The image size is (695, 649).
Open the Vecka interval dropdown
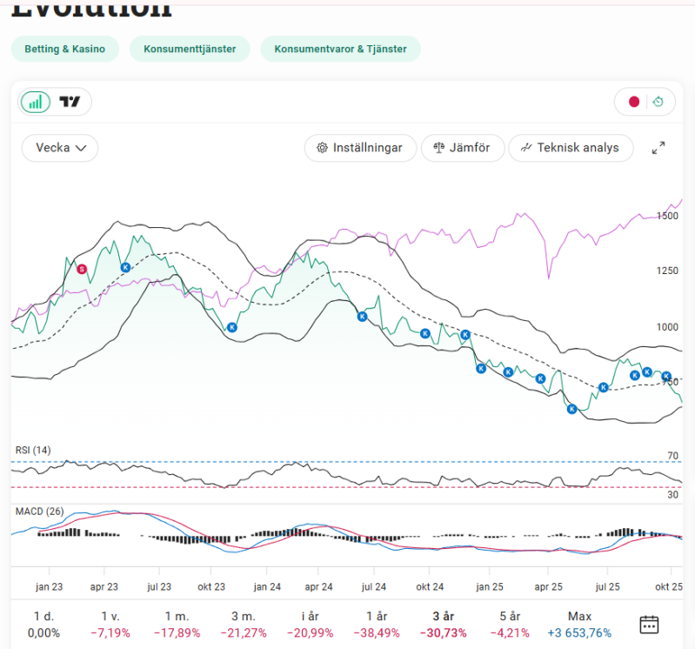pos(60,148)
